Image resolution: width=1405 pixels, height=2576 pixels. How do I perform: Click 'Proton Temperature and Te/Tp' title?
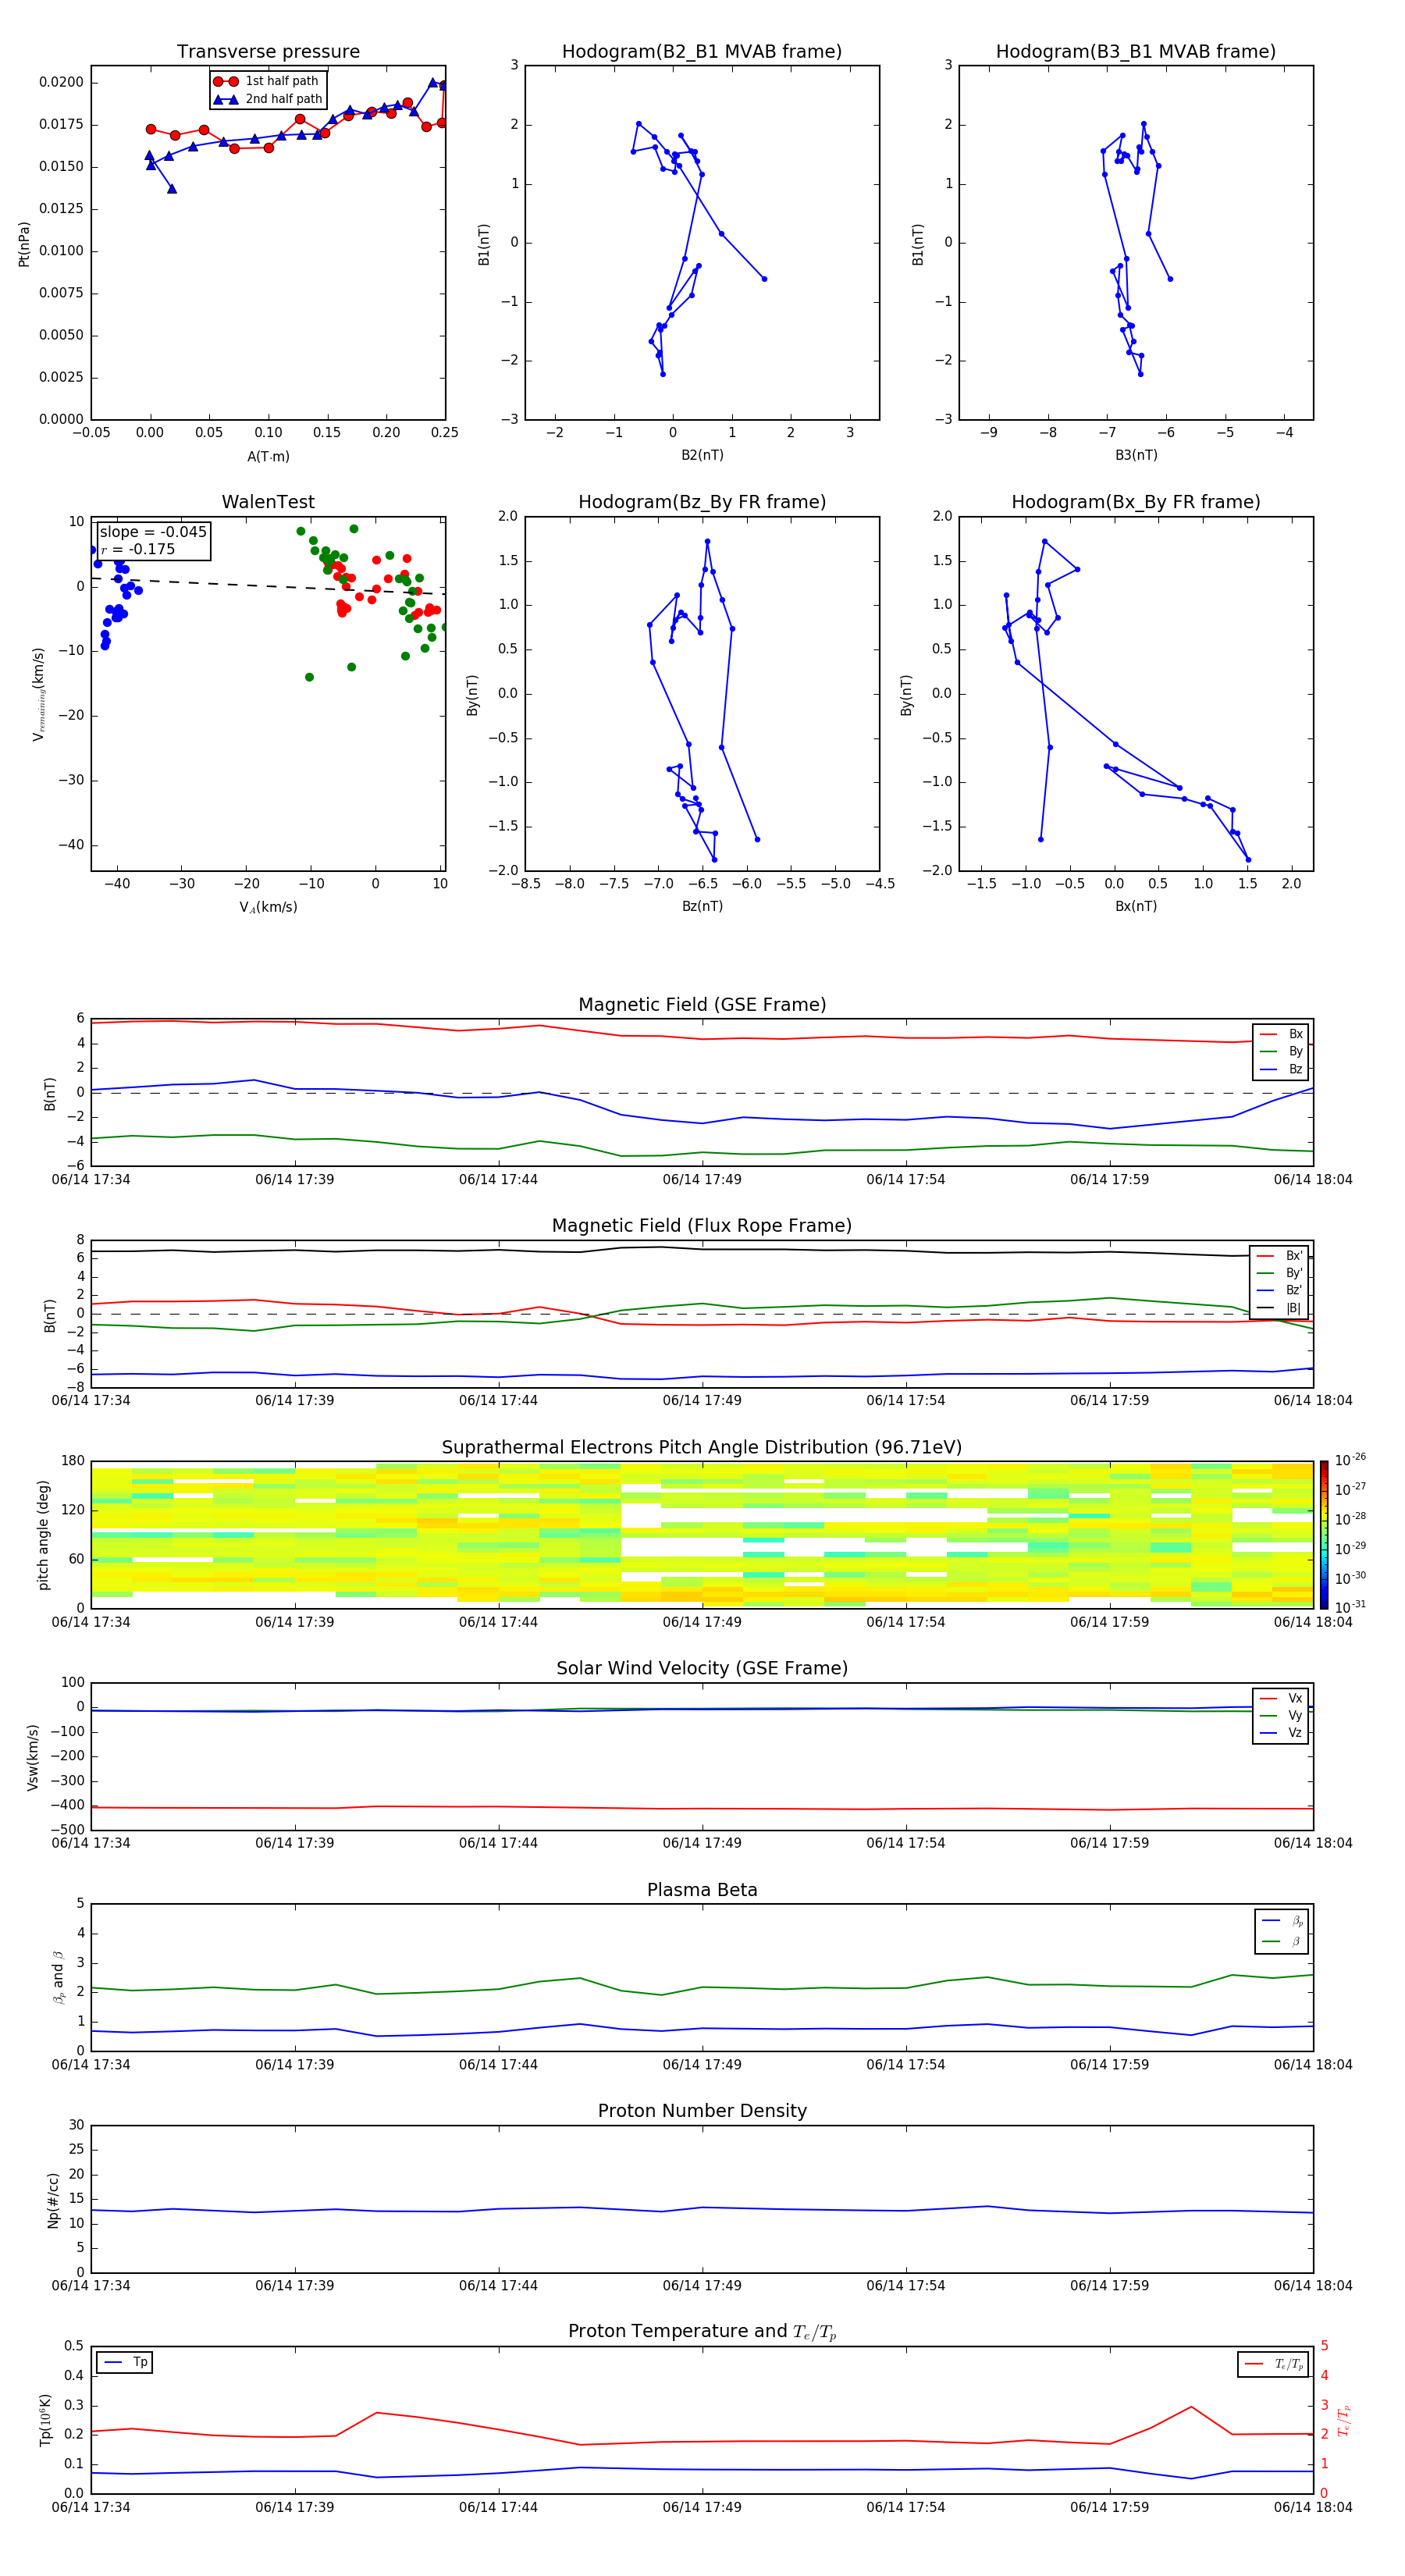coord(702,2332)
